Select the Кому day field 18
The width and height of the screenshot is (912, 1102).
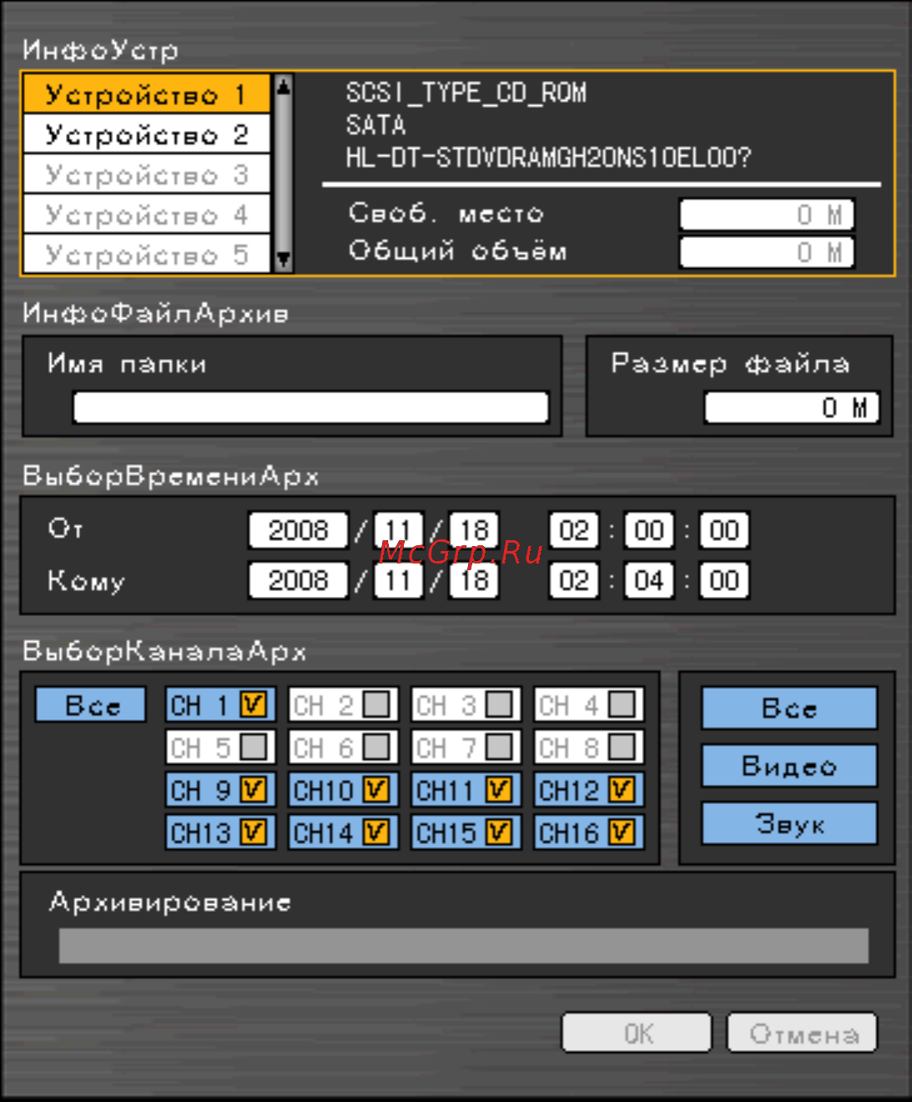click(x=474, y=580)
